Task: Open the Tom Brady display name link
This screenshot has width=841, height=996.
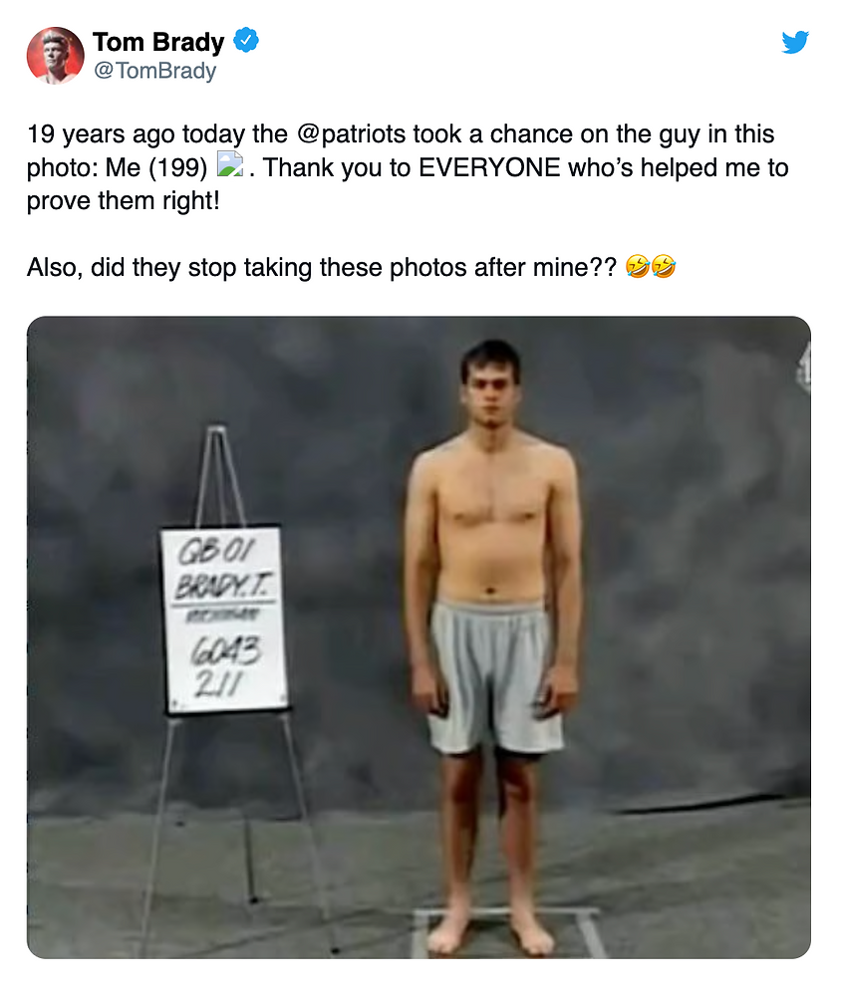Action: click(158, 42)
